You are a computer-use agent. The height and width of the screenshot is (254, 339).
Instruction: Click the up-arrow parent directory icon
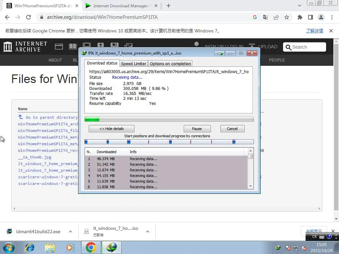tap(21, 117)
